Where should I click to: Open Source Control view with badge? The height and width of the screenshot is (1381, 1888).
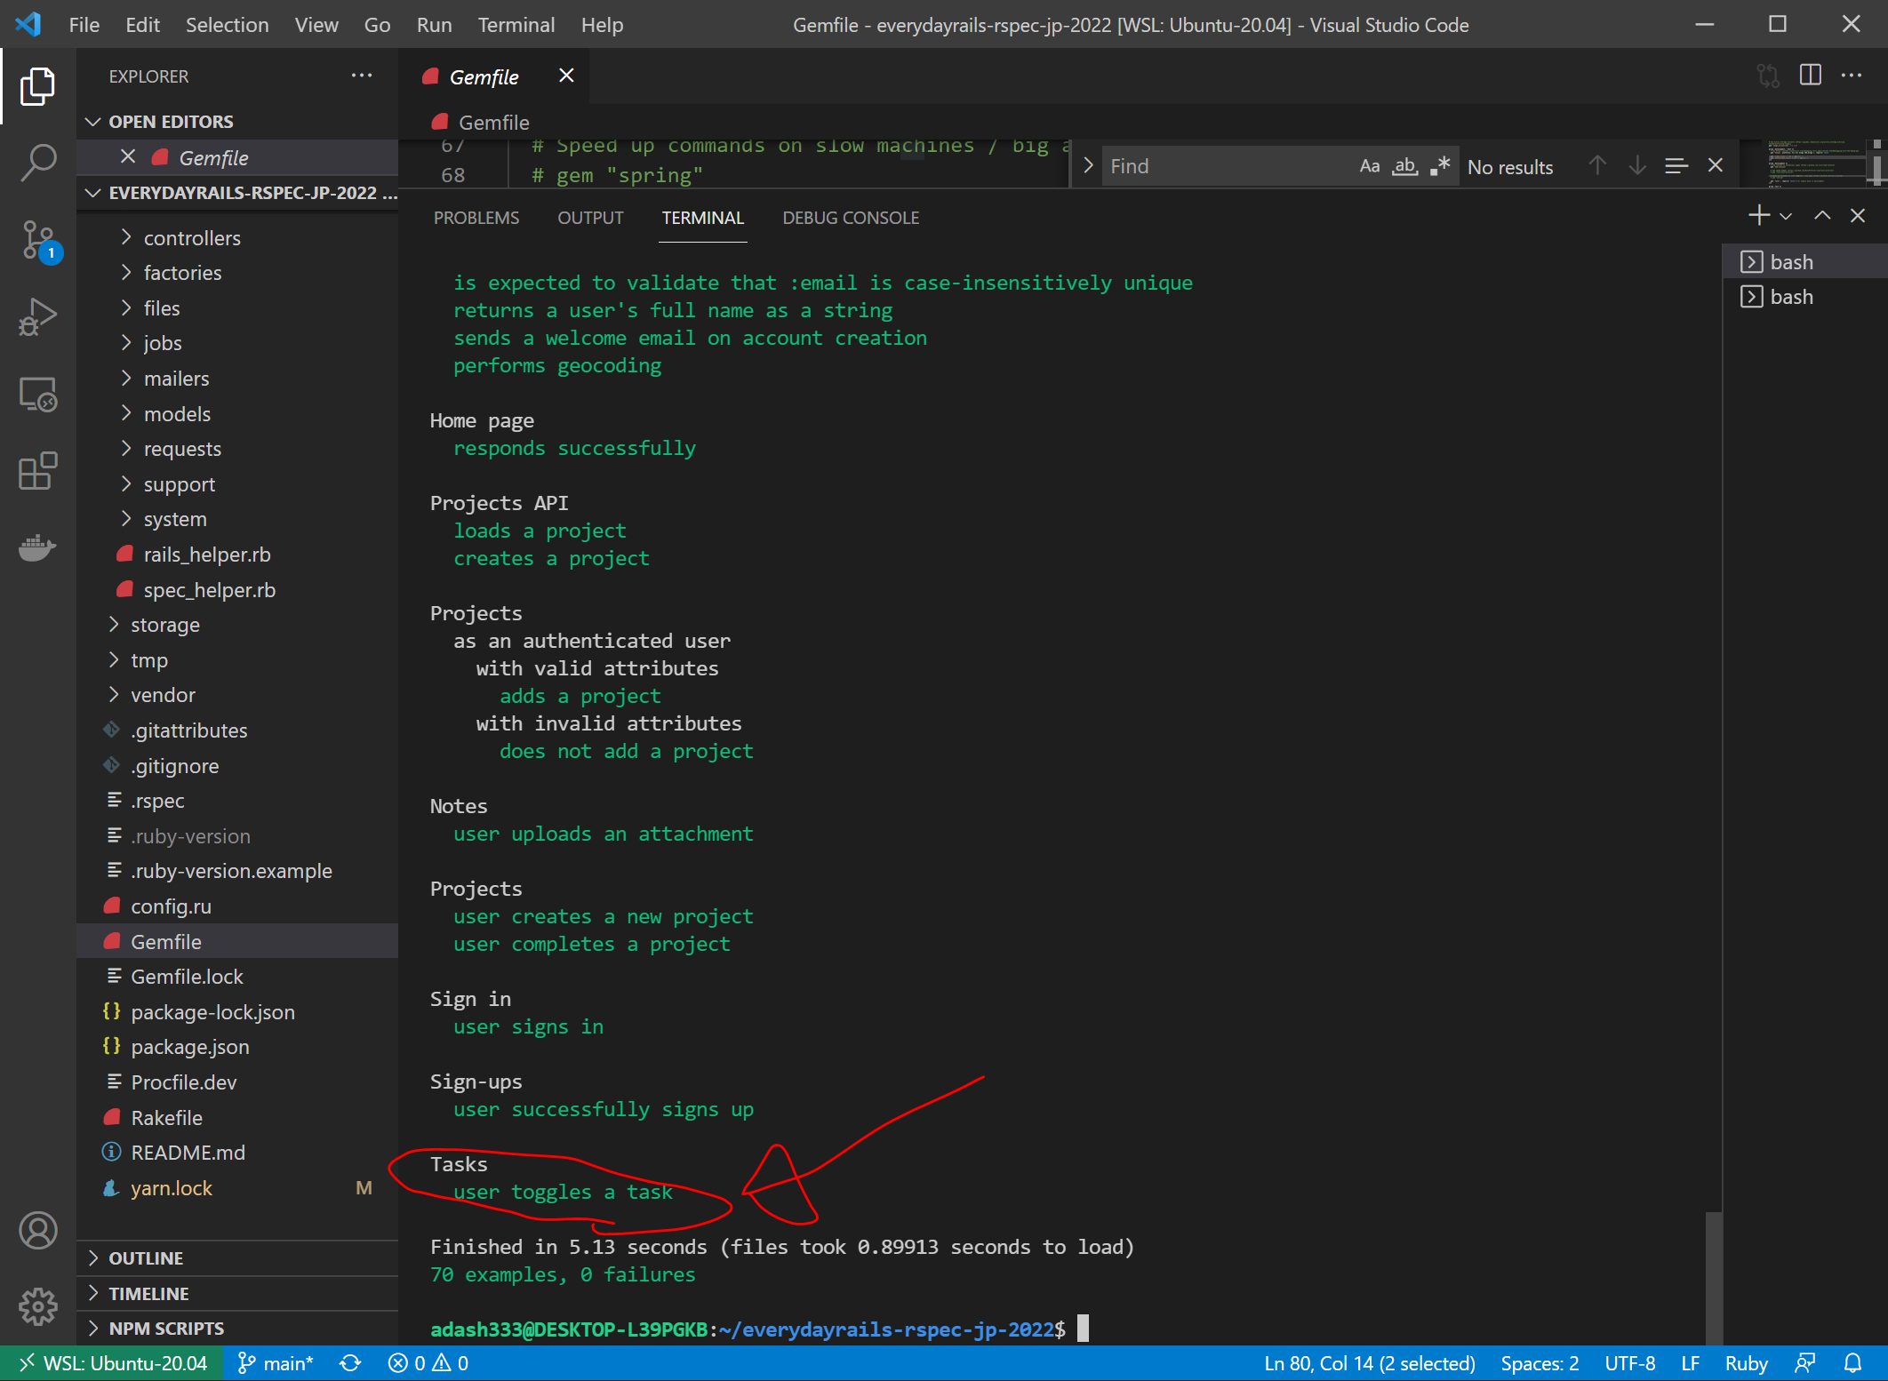[37, 240]
